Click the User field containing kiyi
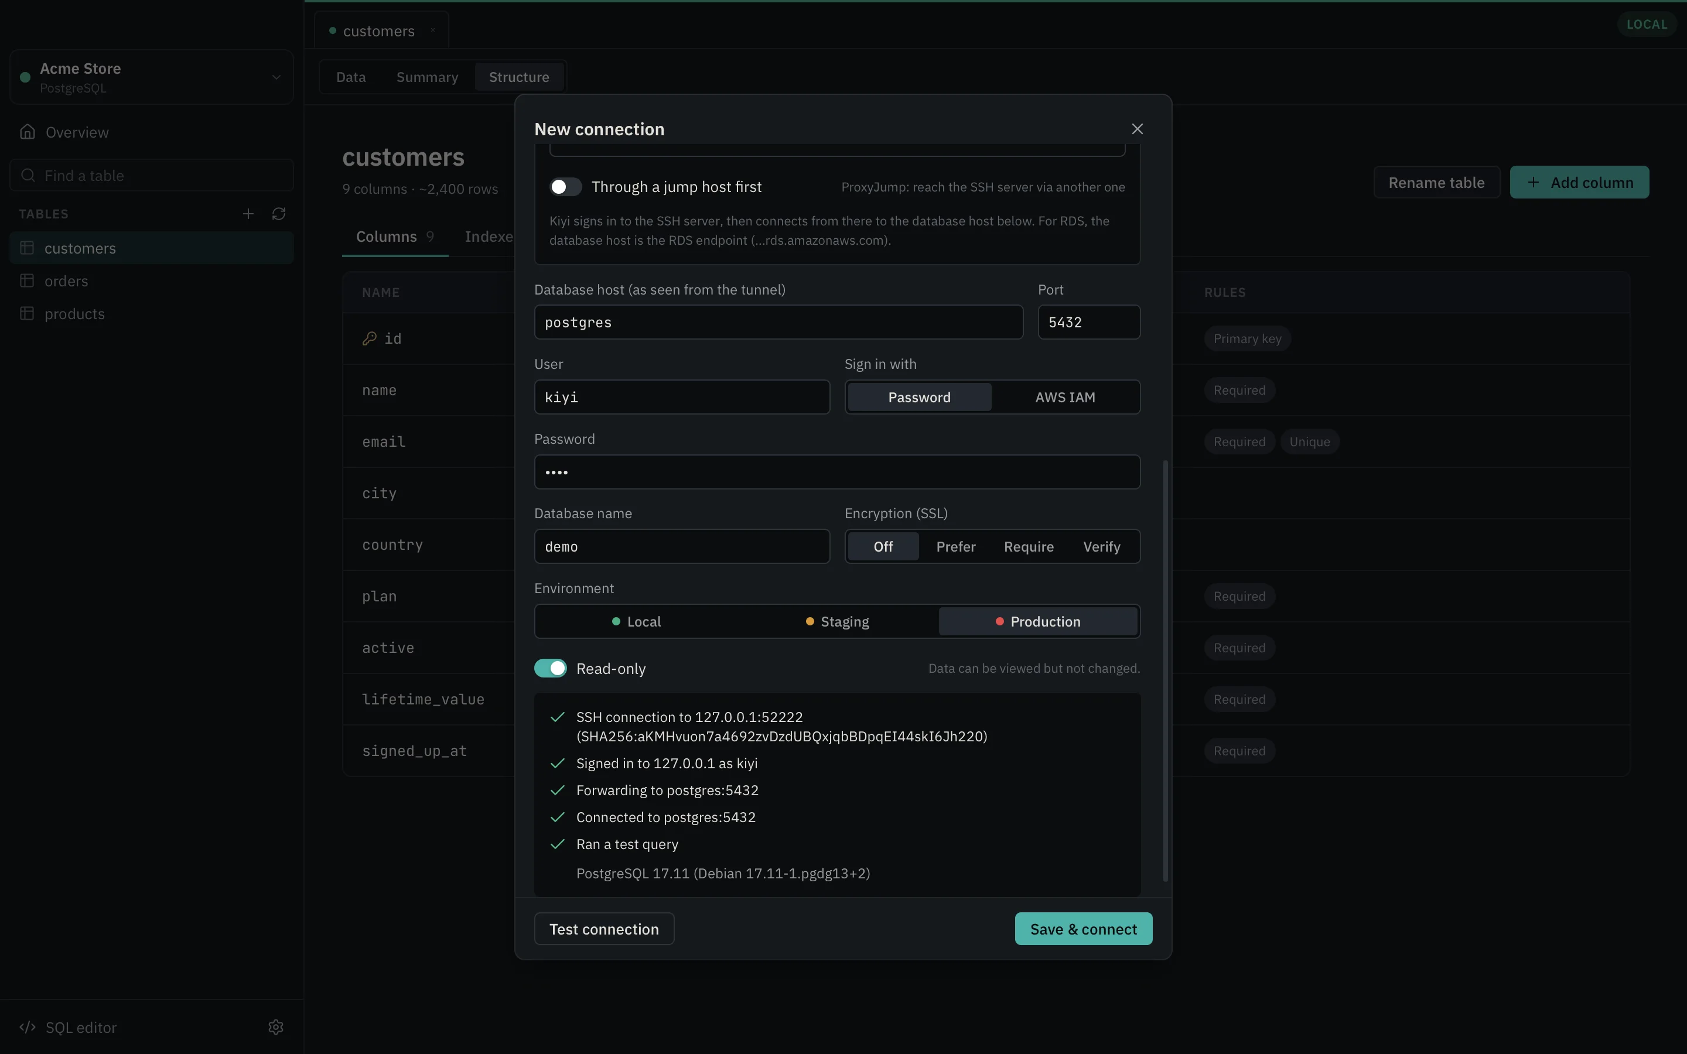 (682, 398)
